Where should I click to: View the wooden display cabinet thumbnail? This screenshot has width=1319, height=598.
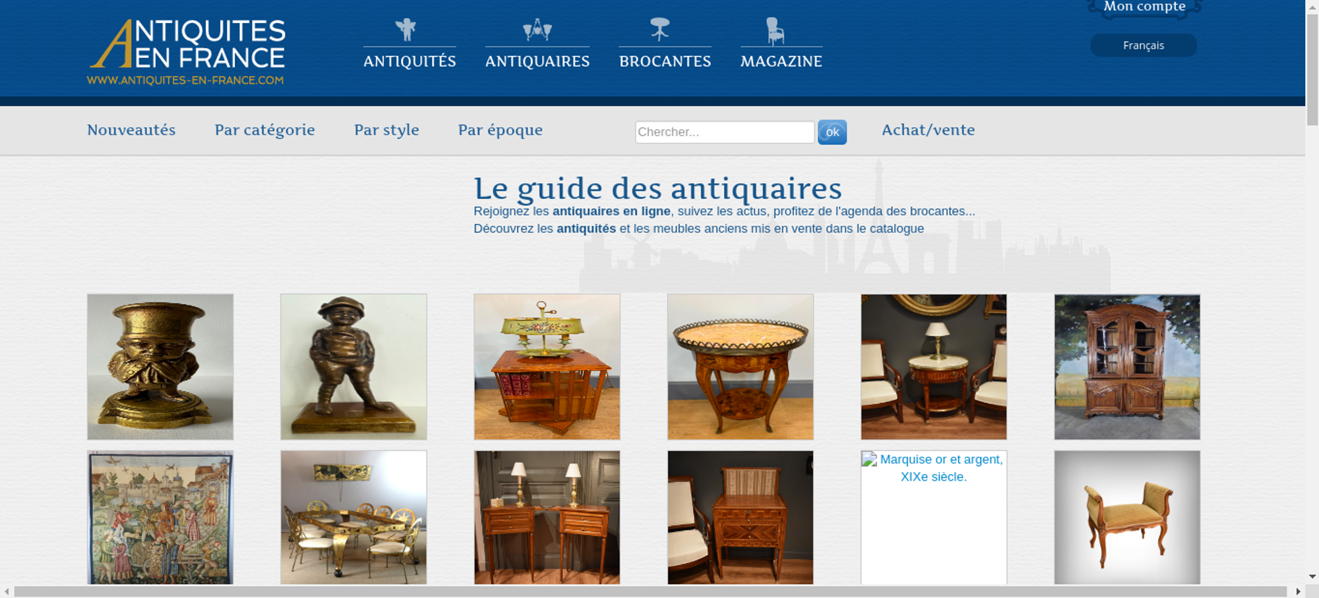click(1127, 367)
